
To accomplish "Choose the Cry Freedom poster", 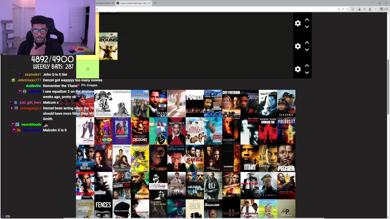I will click(x=231, y=103).
